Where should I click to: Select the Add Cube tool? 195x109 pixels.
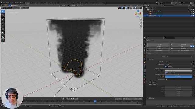(x=3, y=40)
